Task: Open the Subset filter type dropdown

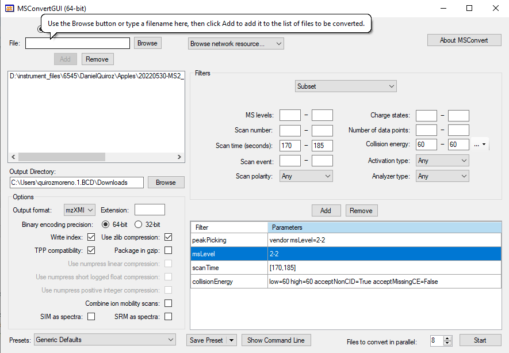Action: pyautogui.click(x=346, y=86)
